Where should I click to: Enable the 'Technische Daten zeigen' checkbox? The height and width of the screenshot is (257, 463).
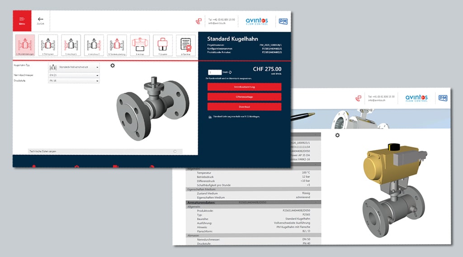pos(175,151)
